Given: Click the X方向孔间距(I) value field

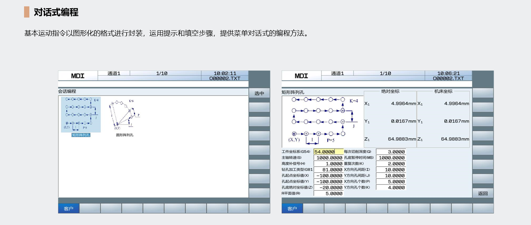Looking at the screenshot, I should (x=391, y=170).
